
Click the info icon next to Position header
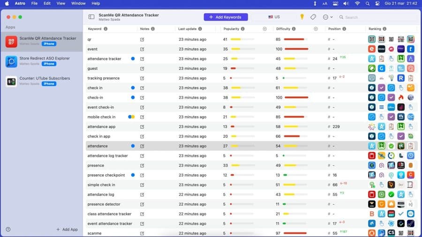tap(344, 29)
